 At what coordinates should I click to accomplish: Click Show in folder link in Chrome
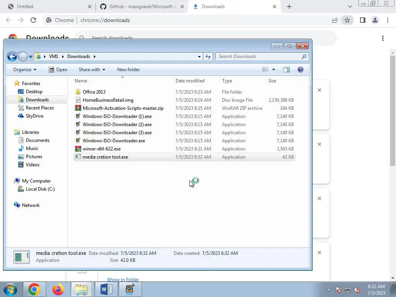pos(123,280)
